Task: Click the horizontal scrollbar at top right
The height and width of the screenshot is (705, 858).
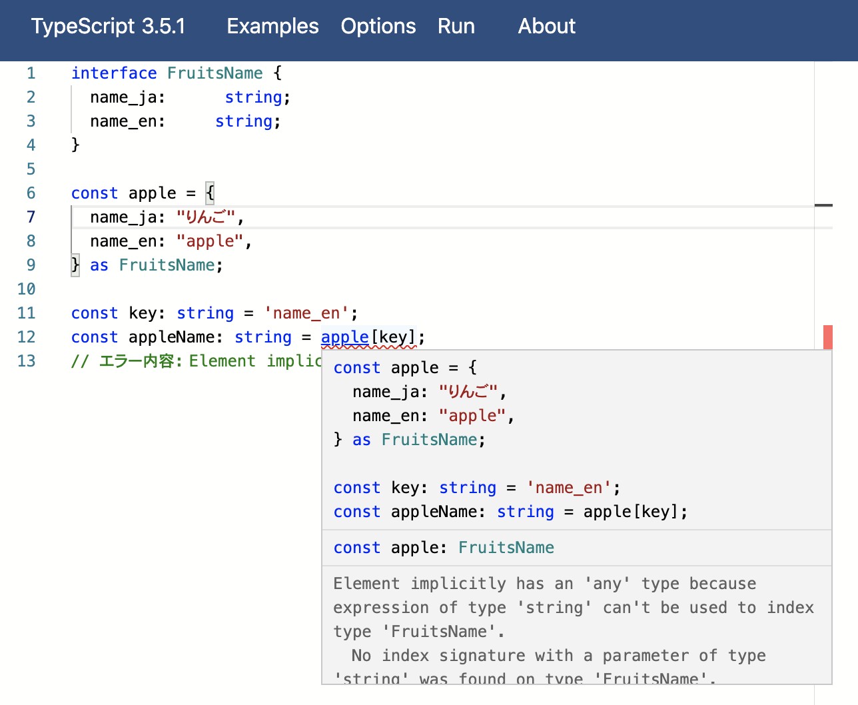Action: tap(824, 204)
